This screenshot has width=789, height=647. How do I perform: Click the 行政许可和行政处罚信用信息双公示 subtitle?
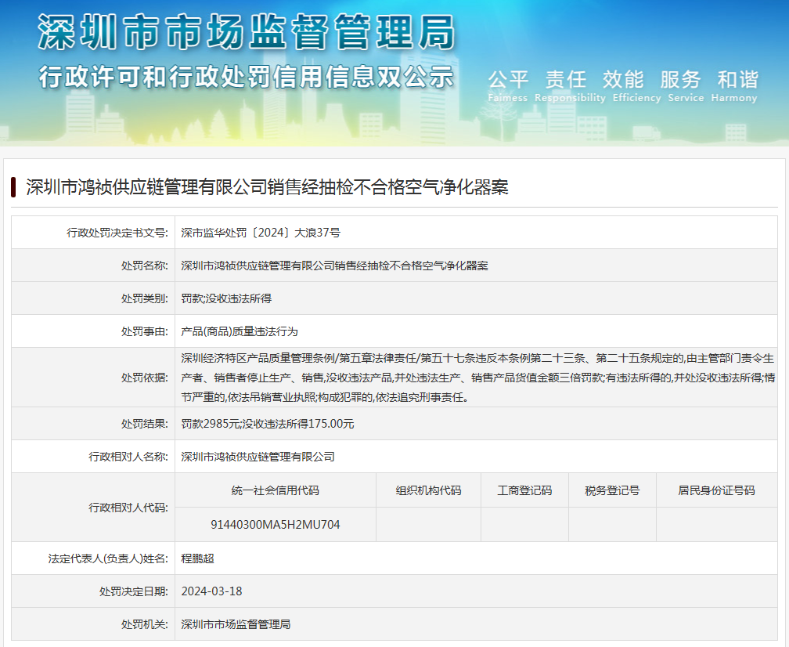[247, 78]
